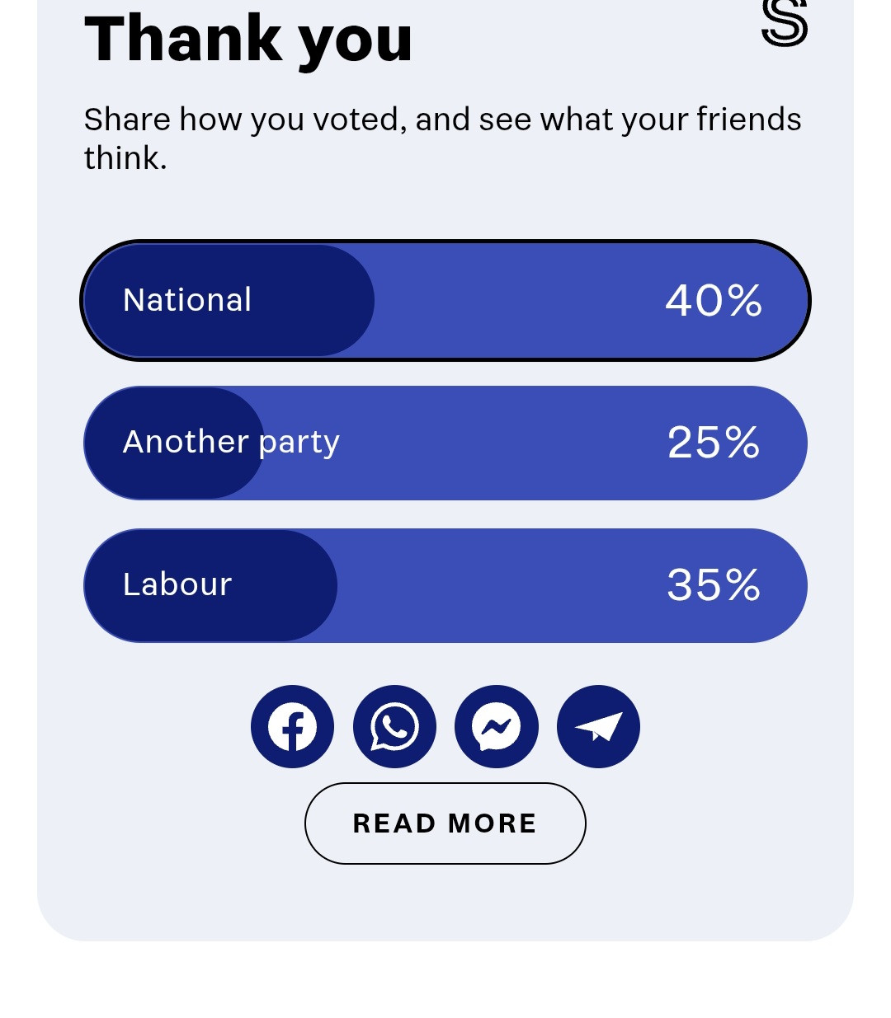Share via the Telegram paper-plane icon
The height and width of the screenshot is (1018, 891).
(598, 726)
